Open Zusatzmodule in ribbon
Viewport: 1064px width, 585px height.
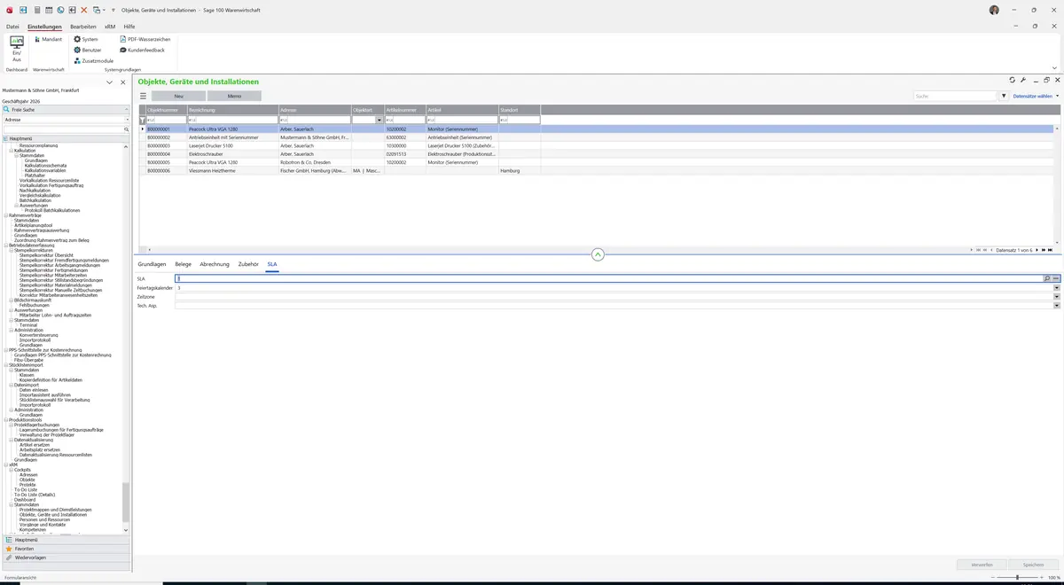pos(94,60)
